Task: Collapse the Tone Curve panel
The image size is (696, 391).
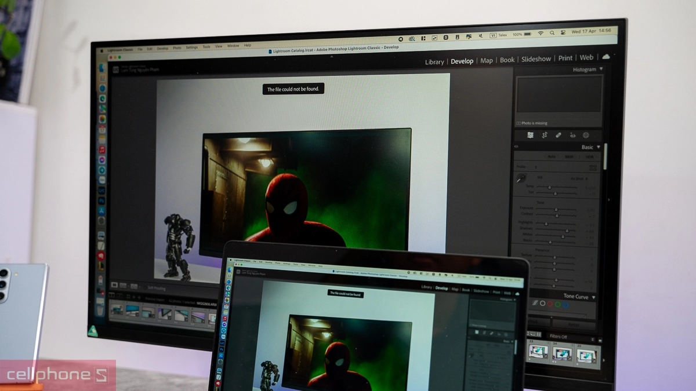Action: click(594, 297)
